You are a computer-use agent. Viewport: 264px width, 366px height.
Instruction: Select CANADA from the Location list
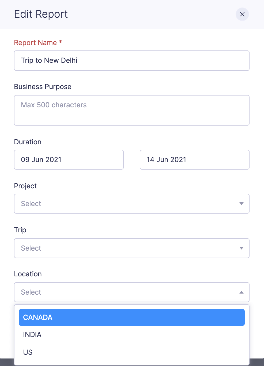132,317
